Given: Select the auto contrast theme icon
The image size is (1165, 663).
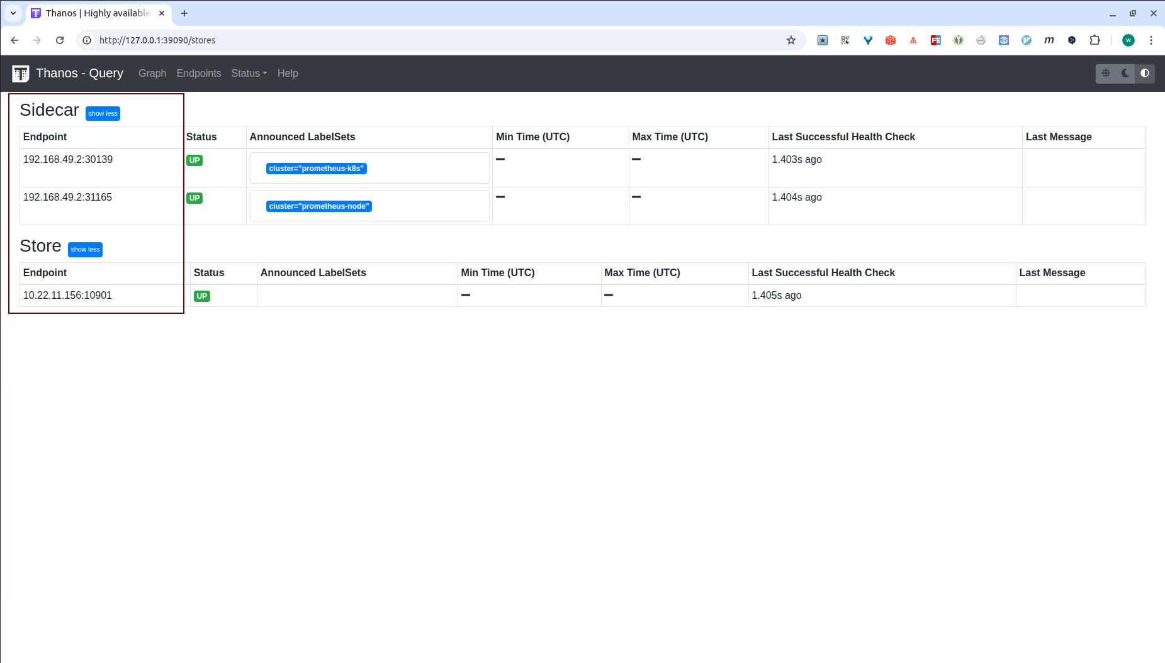Looking at the screenshot, I should 1145,74.
